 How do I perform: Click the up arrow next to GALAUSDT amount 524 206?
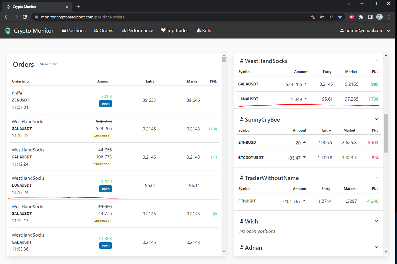(x=306, y=84)
